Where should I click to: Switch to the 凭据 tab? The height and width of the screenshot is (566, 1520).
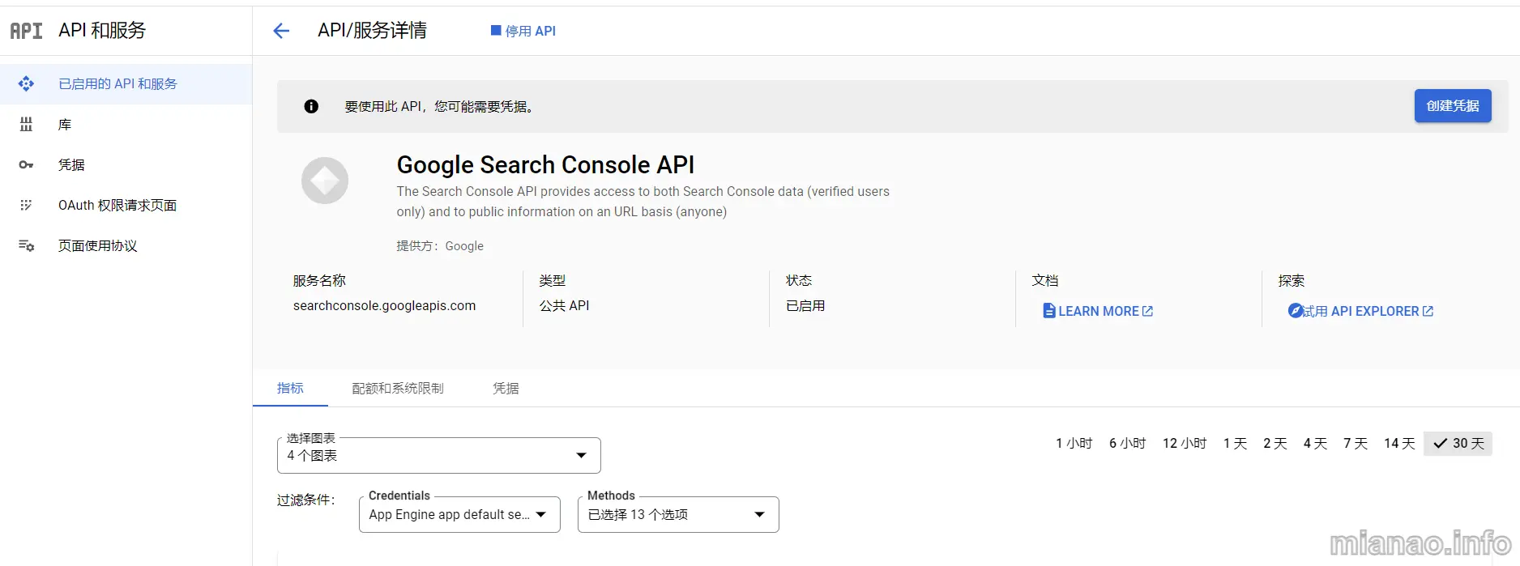coord(506,389)
